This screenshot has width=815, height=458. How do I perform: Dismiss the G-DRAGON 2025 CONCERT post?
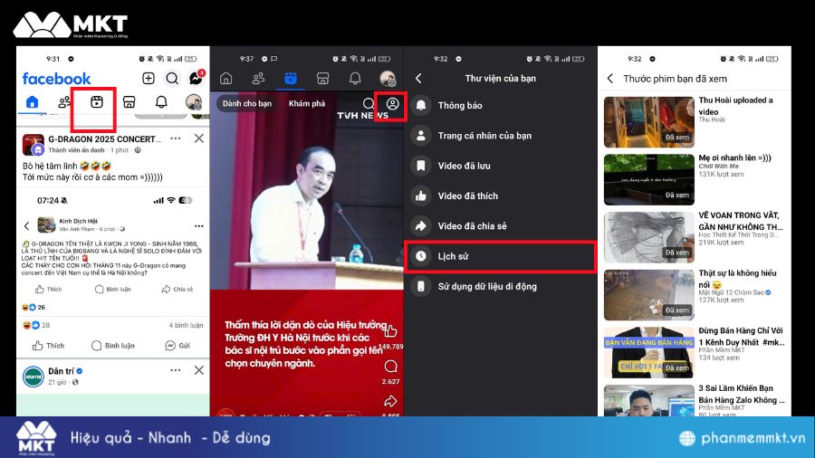[199, 138]
